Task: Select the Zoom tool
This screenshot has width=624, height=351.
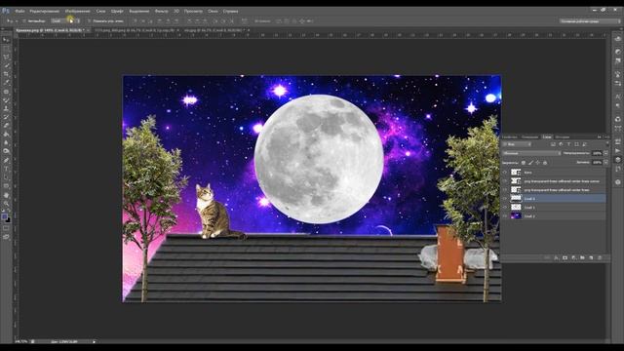Action: 6,204
